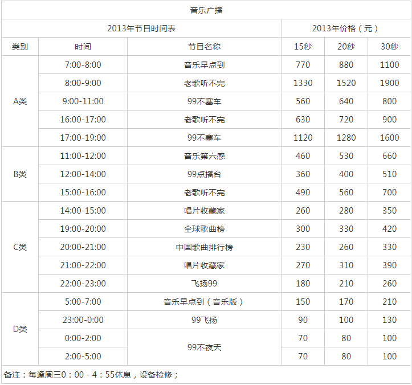Click the 类别 column header
This screenshot has height=385, width=412.
pos(20,47)
